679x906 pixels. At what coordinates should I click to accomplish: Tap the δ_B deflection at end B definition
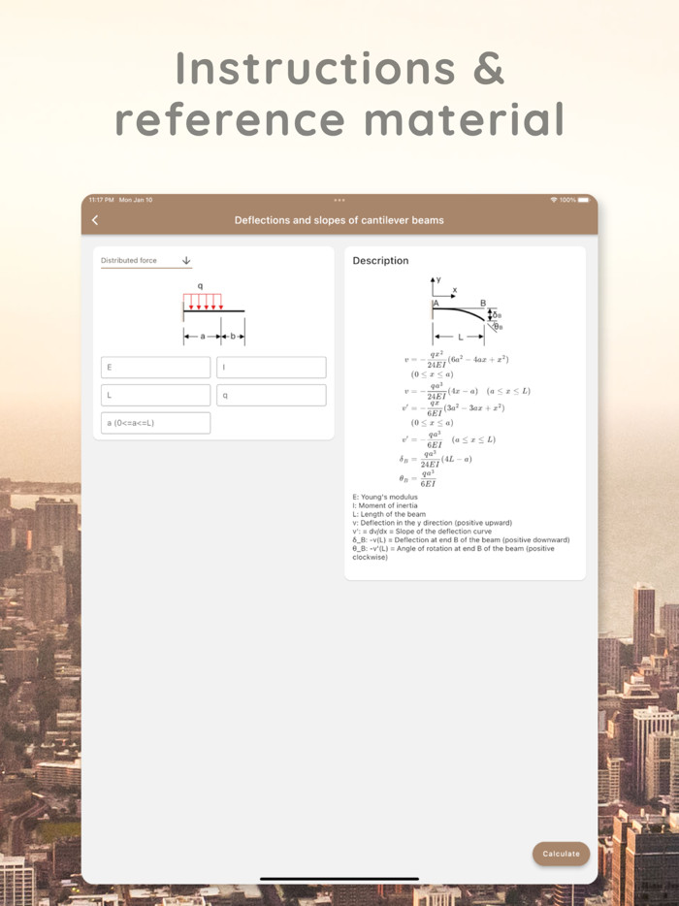point(461,540)
